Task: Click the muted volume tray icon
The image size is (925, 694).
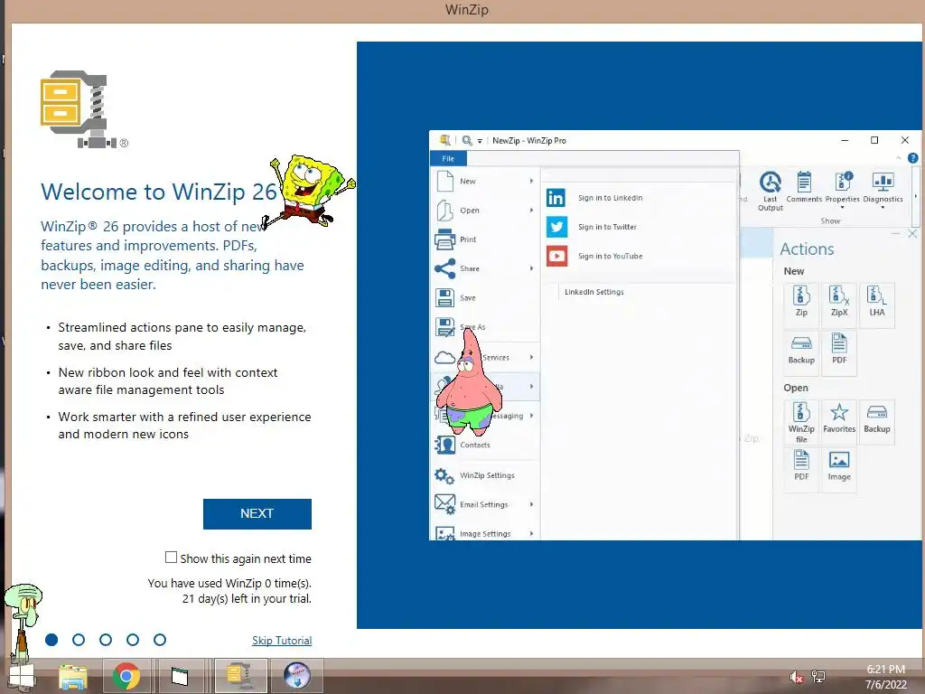Action: point(796,677)
